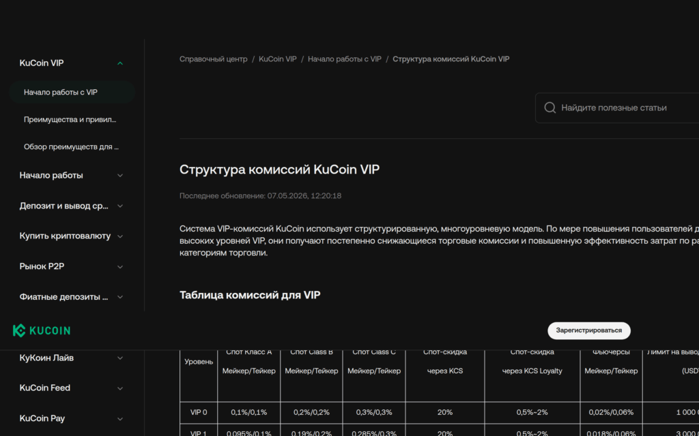This screenshot has width=699, height=436.
Task: Click the Уровень column header
Action: pos(199,362)
